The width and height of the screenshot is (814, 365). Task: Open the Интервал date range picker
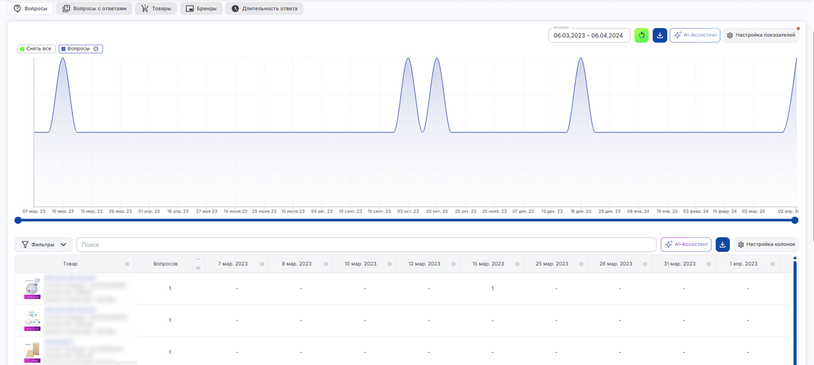pos(589,35)
